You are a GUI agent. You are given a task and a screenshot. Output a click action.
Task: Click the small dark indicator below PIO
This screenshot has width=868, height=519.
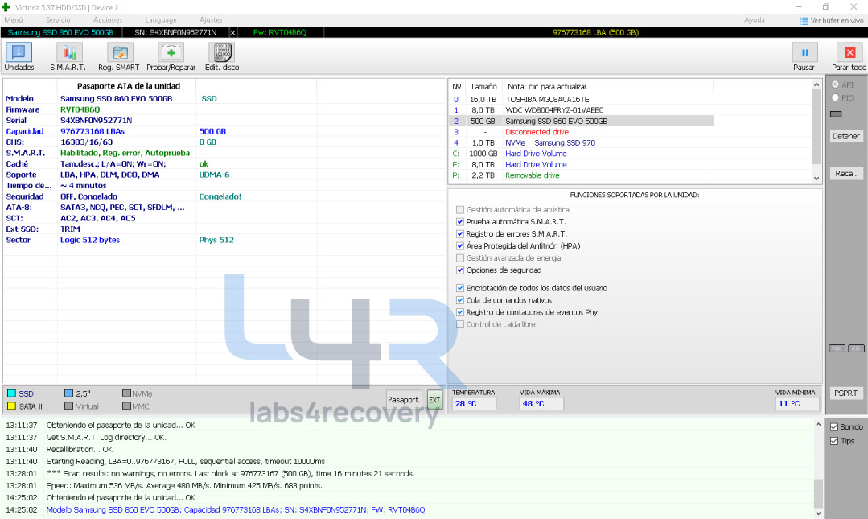pos(836,114)
